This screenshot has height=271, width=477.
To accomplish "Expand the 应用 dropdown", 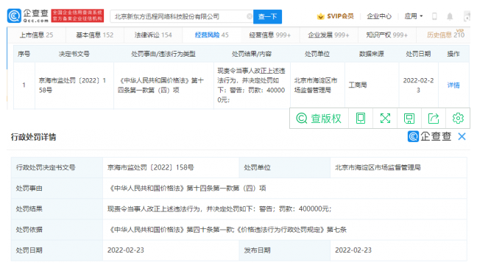I will [x=414, y=16].
